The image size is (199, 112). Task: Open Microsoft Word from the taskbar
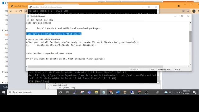coord(118,92)
